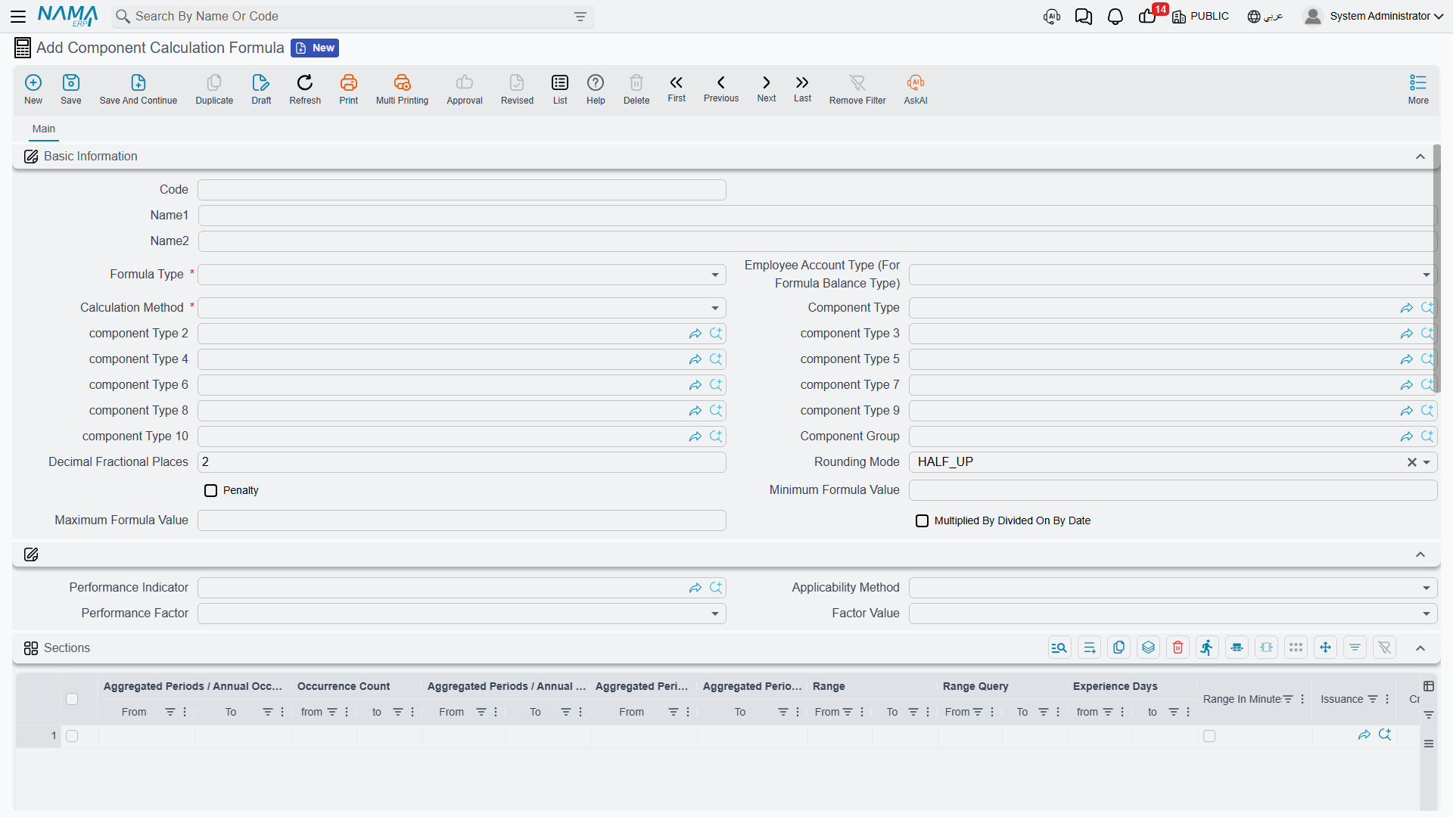Screen dimensions: 1453x817
Task: Go to Next record
Action: coord(767,89)
